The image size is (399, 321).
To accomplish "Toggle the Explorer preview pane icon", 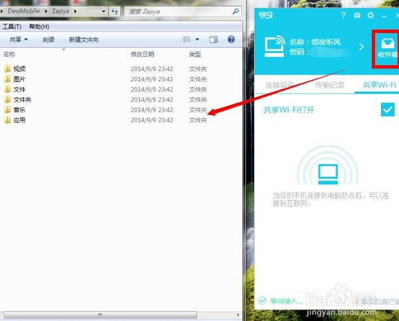I will pos(215,40).
